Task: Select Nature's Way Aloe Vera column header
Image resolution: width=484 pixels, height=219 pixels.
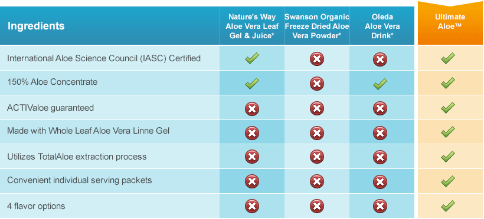Action: (252, 26)
